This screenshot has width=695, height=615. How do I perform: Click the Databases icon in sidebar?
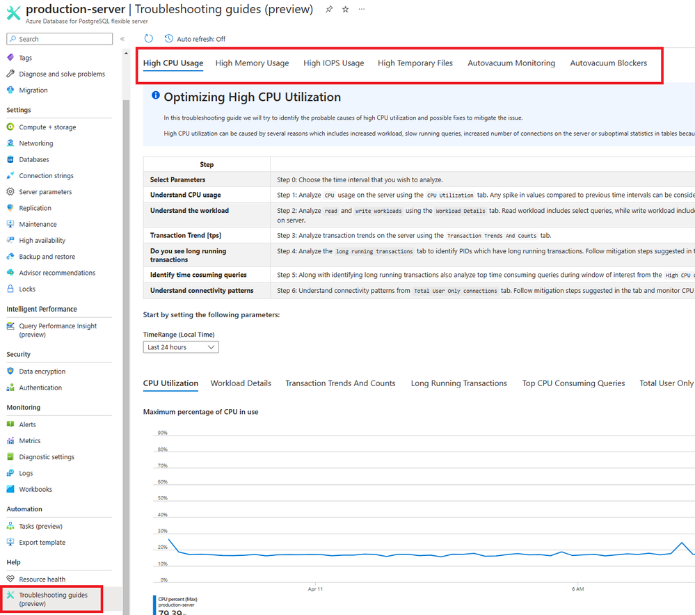pyautogui.click(x=10, y=159)
